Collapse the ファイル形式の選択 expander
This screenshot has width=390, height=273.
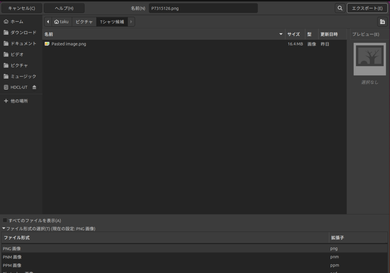[x=4, y=228]
